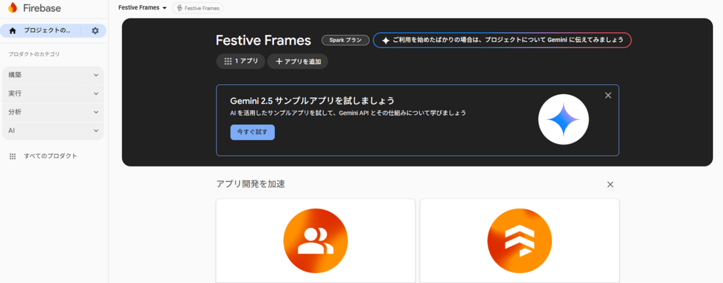Open the orange stacked-chevrons card icon
Viewport: 723px width, 283px height.
[519, 241]
